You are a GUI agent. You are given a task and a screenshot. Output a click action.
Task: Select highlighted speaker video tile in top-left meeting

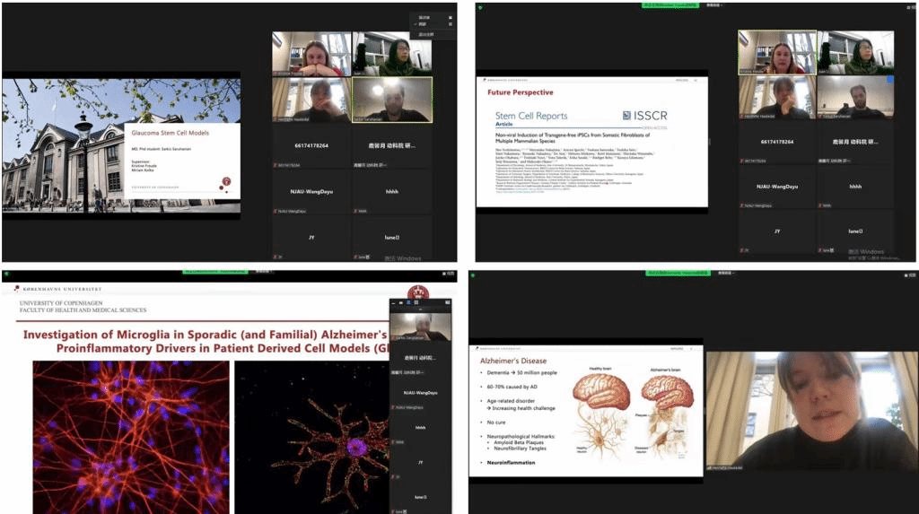point(391,100)
